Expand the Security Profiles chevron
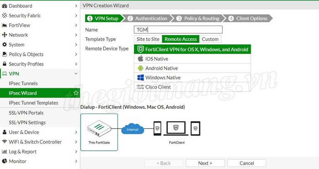The image size is (319, 169). point(76,64)
